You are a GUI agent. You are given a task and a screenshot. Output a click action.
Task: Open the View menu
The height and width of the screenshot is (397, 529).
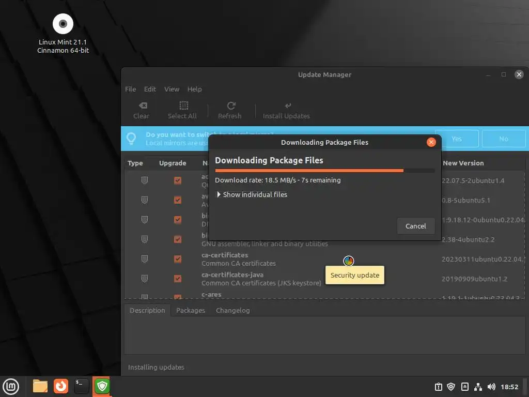(172, 89)
